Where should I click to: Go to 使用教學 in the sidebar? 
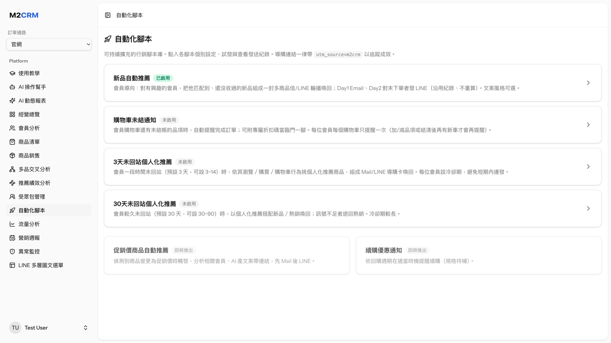click(x=49, y=73)
